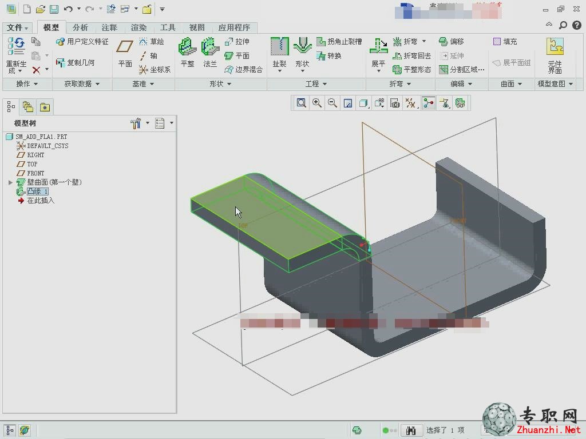Screen dimensions: 586x439
Task: Switch to the Folder Browser tab icon
Action: (x=28, y=107)
